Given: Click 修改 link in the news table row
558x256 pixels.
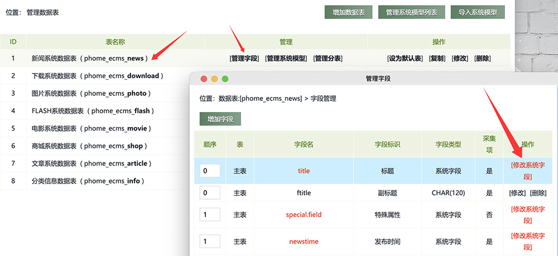Looking at the screenshot, I should point(460,58).
